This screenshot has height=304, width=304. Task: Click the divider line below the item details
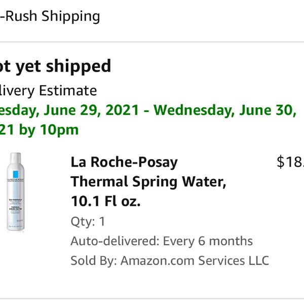tap(152, 299)
